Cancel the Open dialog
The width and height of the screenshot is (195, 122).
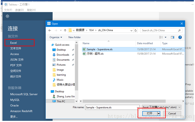point(172,113)
